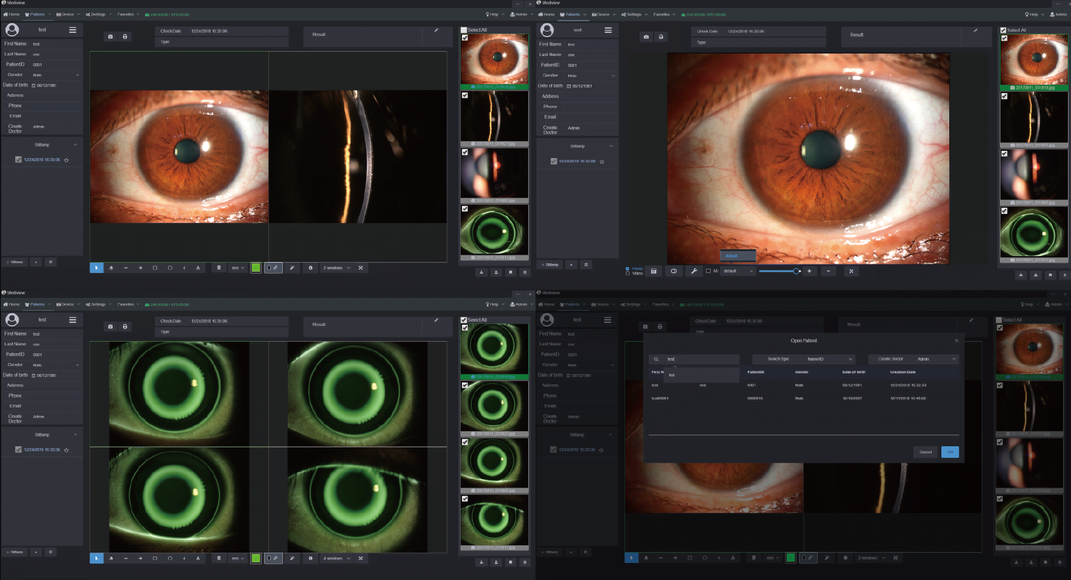Screen dimensions: 1071x580
Task: Click the wrench settings icon in capture toolbar
Action: (x=694, y=271)
